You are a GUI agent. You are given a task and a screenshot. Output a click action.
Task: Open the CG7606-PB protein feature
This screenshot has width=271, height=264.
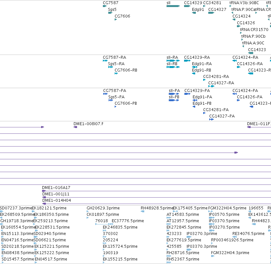click(x=116, y=107)
